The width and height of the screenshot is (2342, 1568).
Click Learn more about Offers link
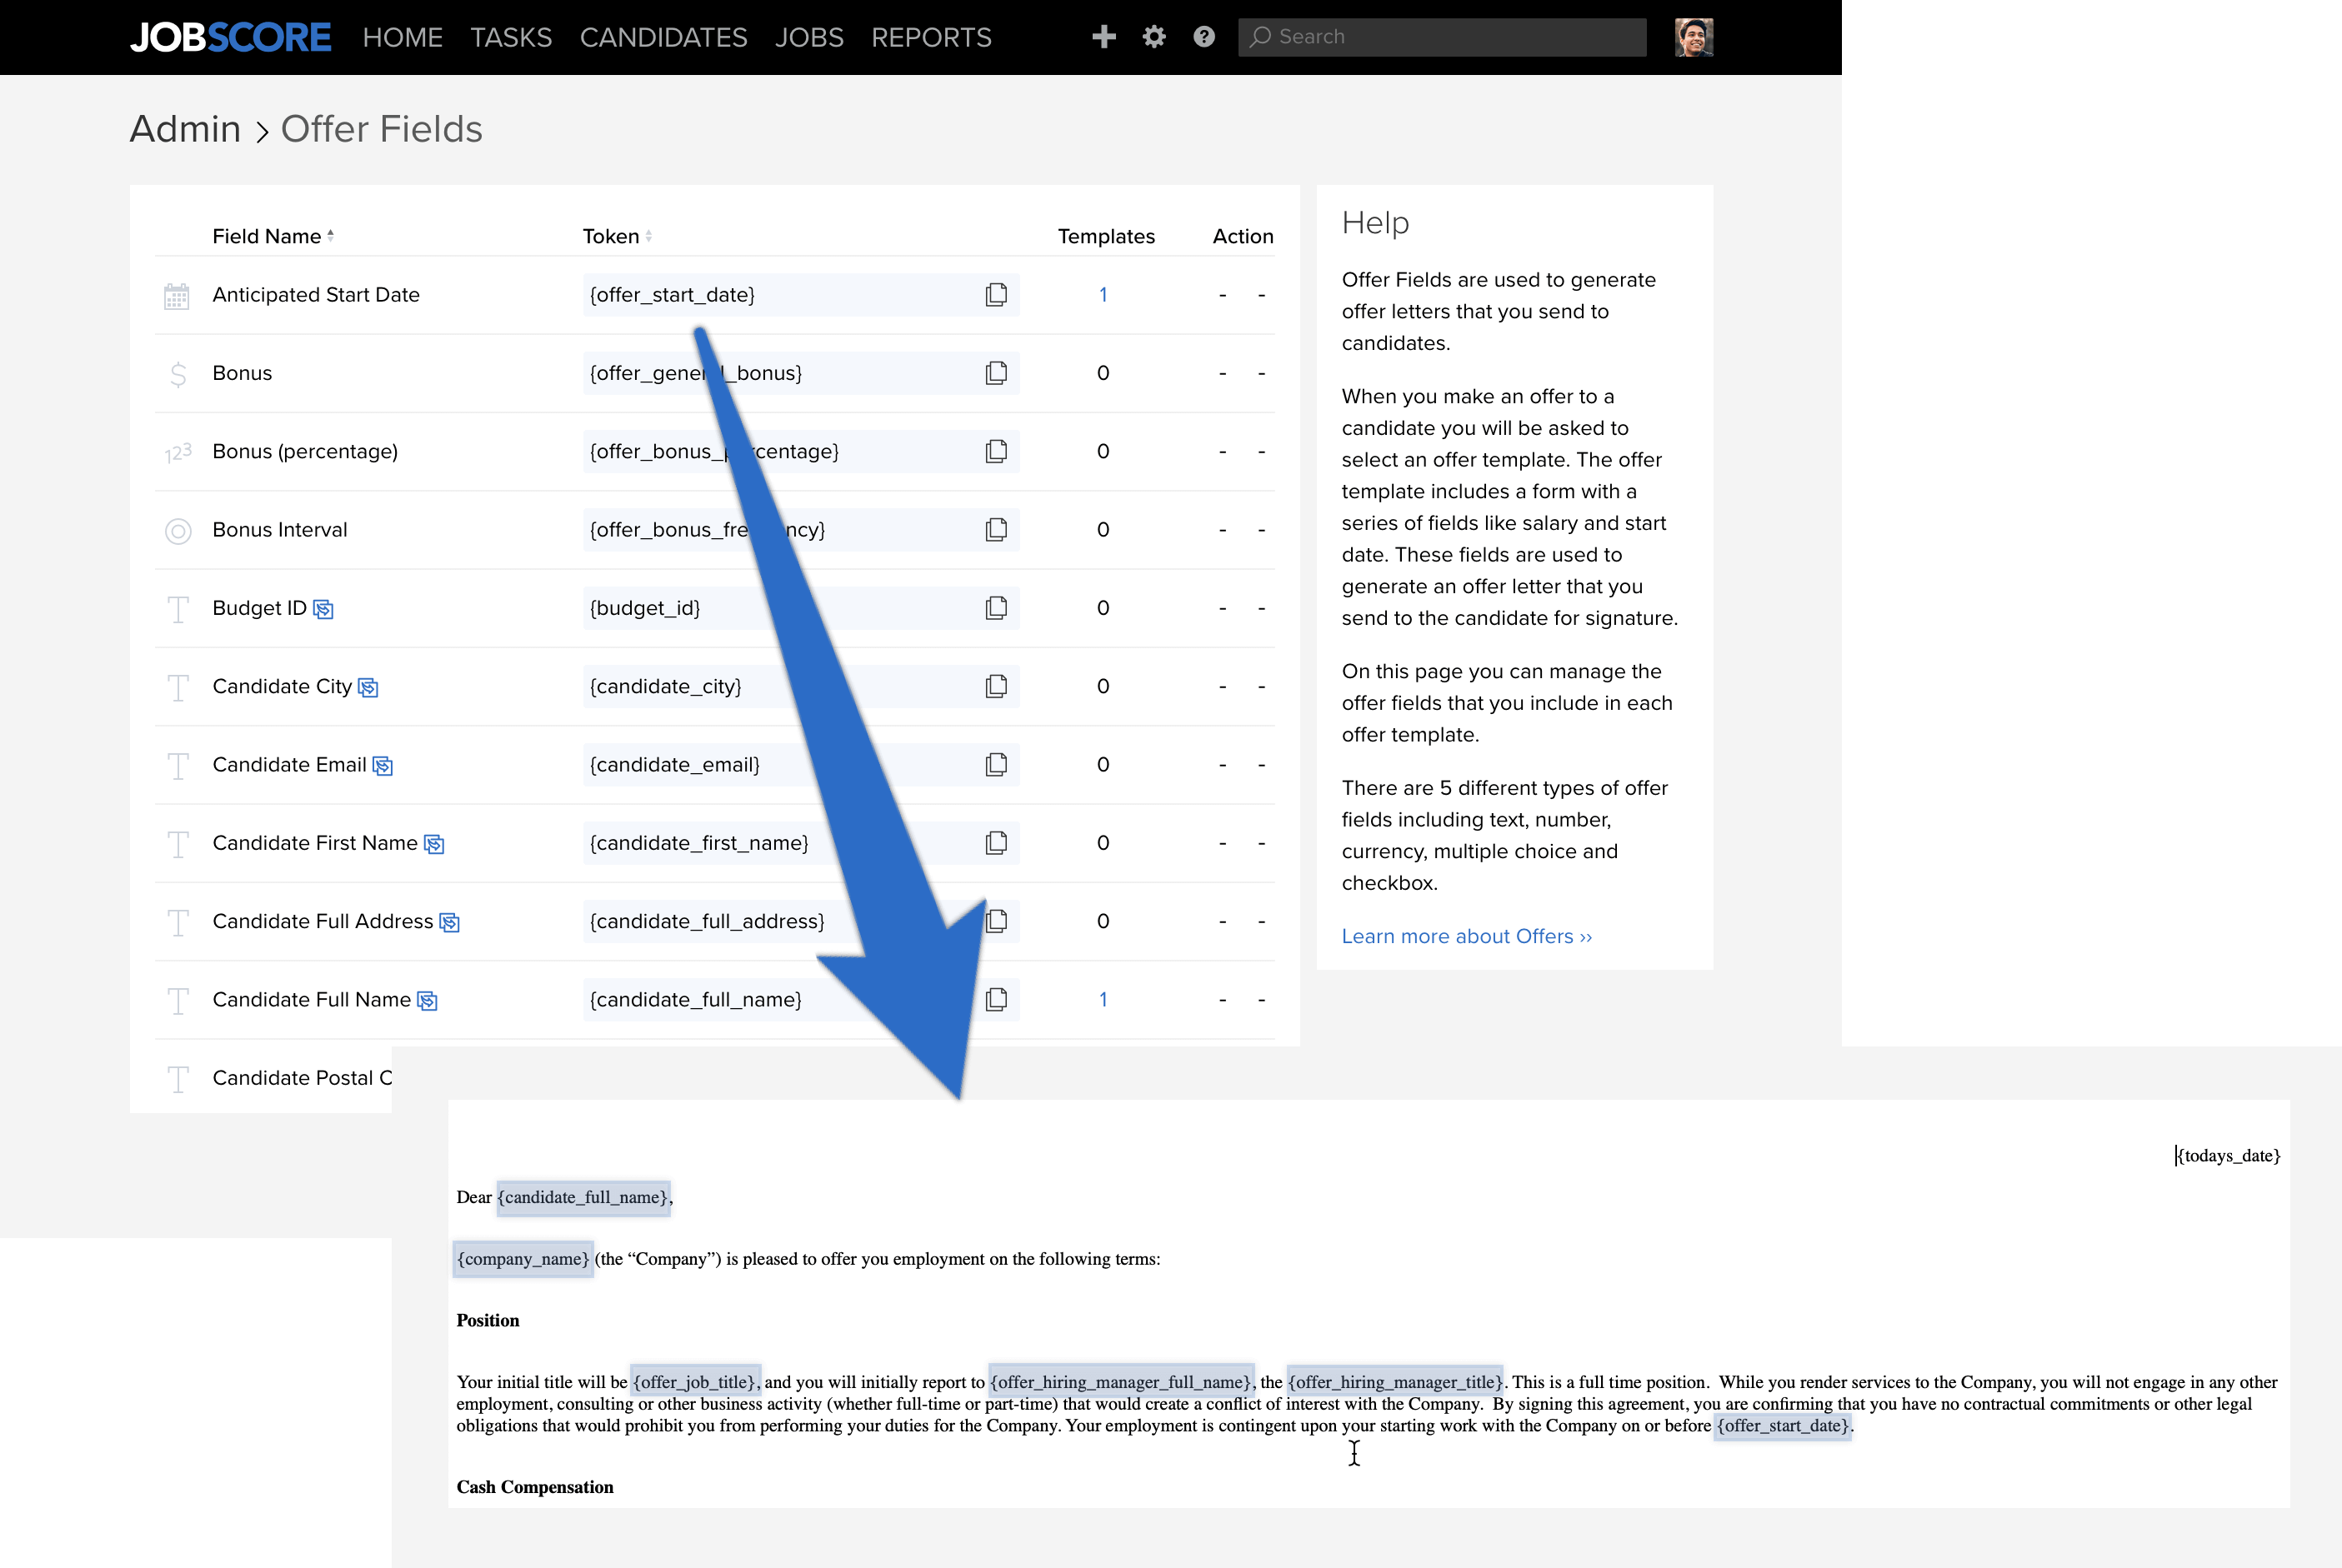[x=1467, y=936]
